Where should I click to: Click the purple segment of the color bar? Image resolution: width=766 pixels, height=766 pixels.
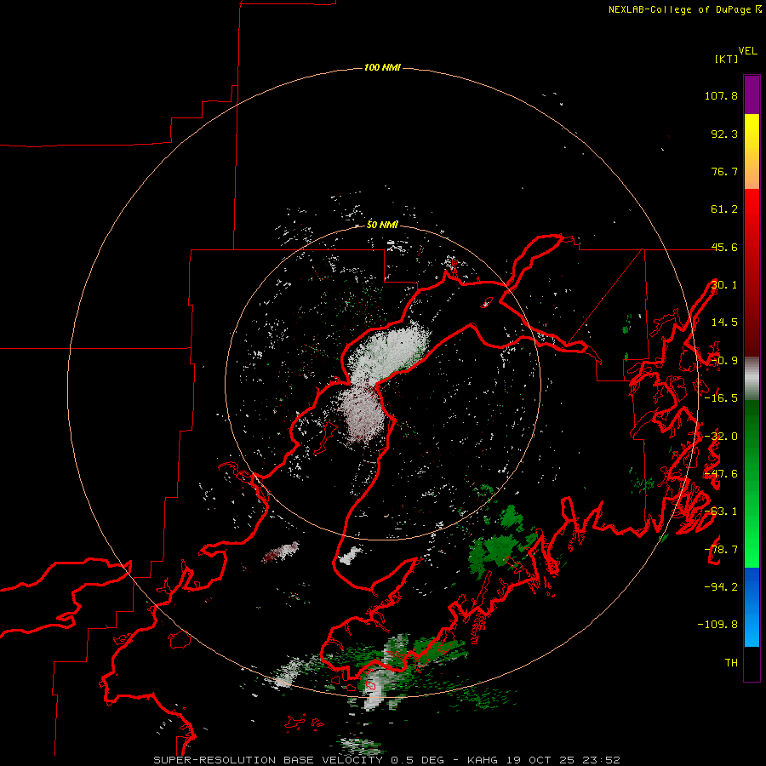(752, 94)
